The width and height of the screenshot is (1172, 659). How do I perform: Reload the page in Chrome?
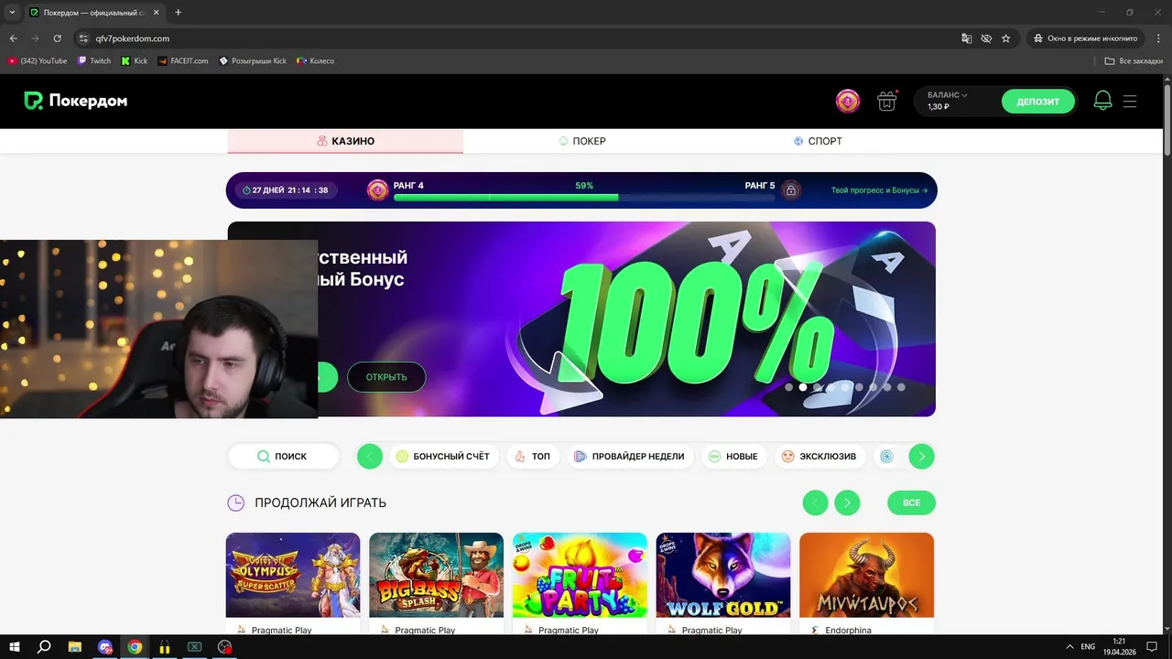coord(57,38)
